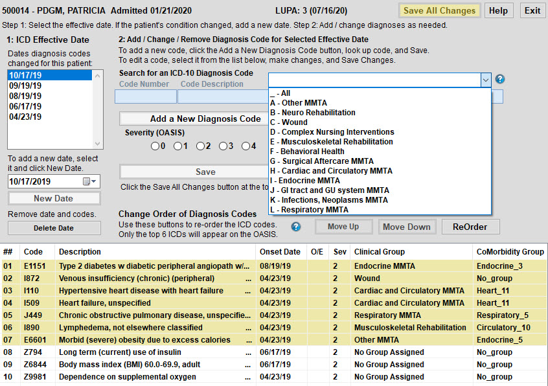Choose 'F - Behavioral Health' option
This screenshot has height=386, width=548.
point(380,152)
